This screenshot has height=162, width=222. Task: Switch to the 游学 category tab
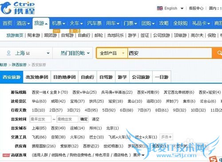pyautogui.click(x=123, y=77)
